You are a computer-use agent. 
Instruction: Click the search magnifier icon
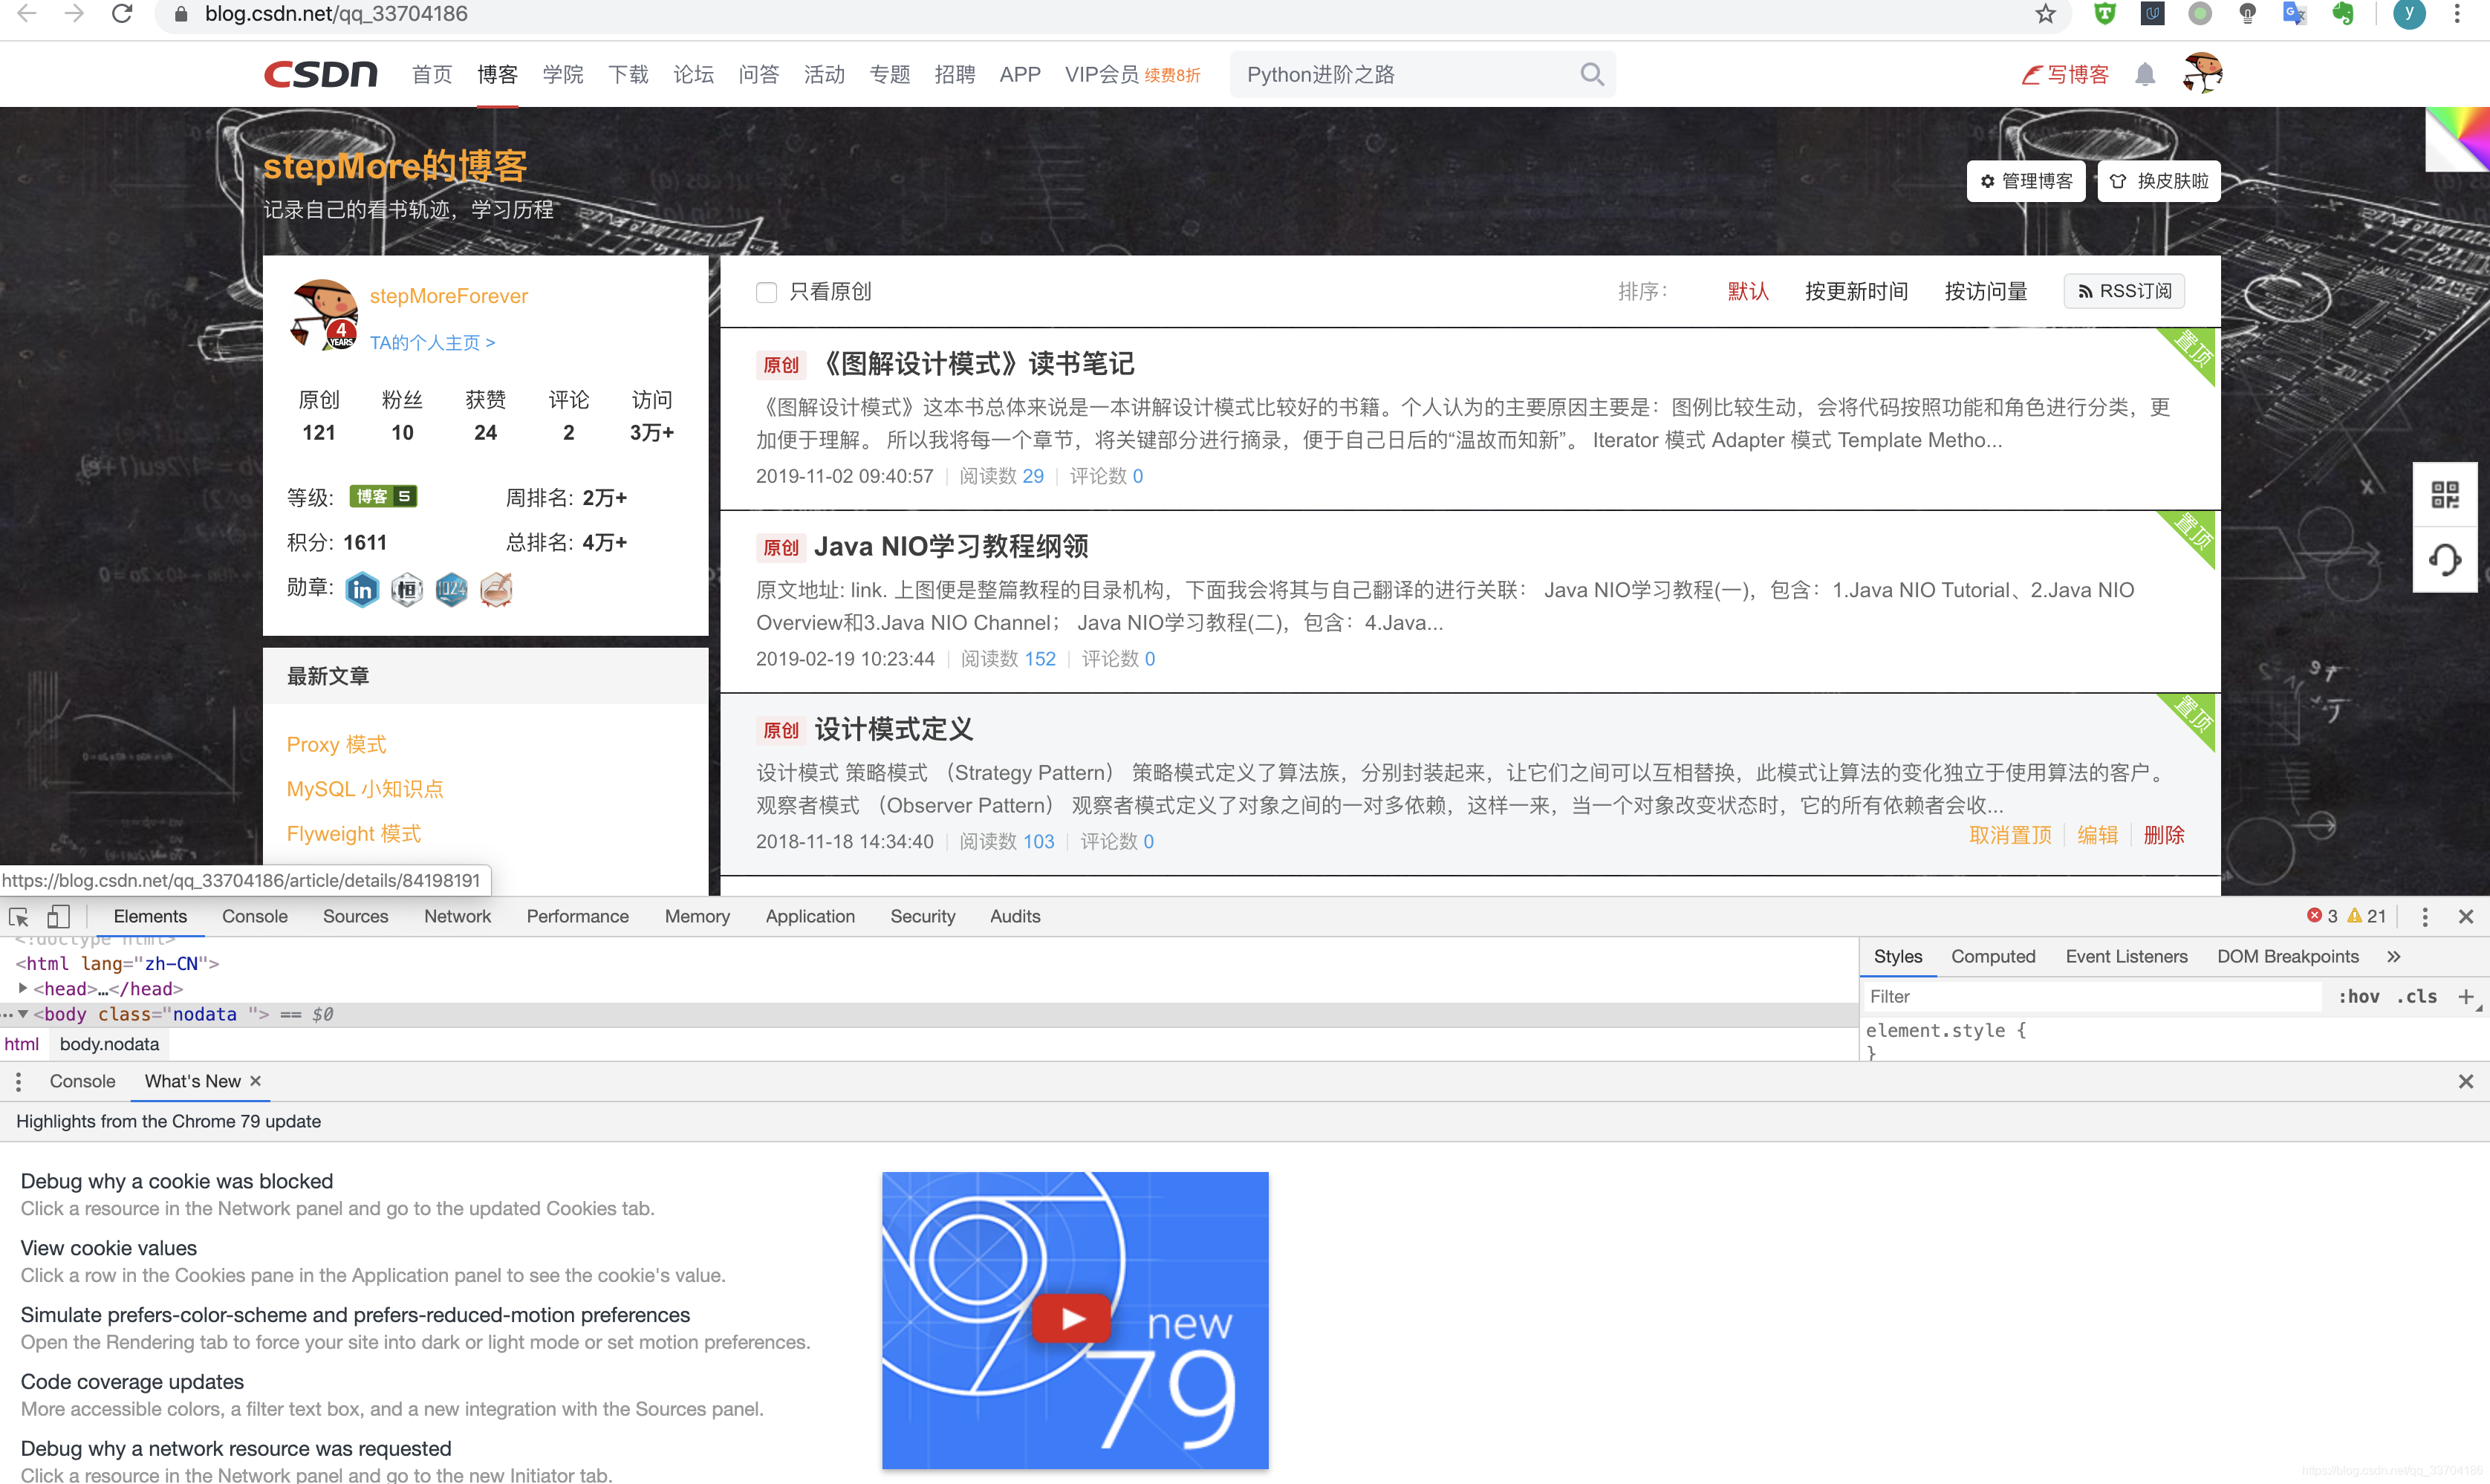[x=1592, y=75]
